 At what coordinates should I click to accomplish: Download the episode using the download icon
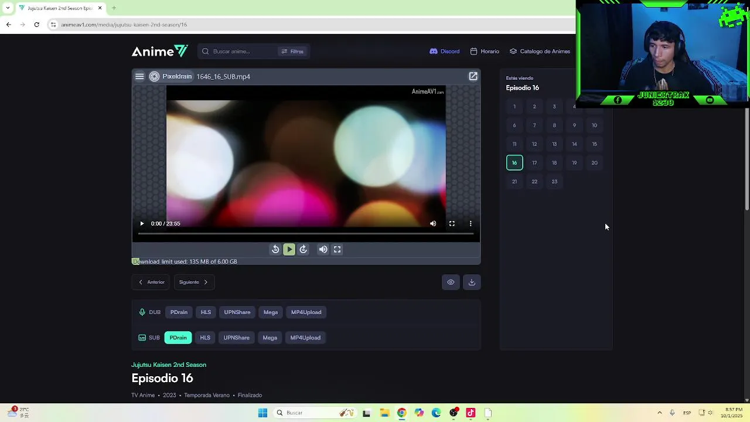[x=472, y=282]
